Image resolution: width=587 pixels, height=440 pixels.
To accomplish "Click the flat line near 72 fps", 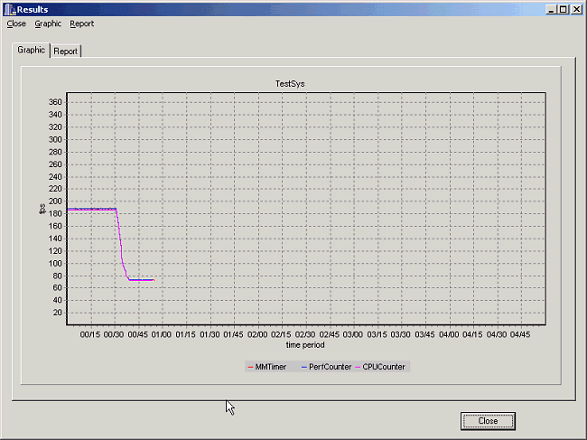I will pyautogui.click(x=142, y=280).
